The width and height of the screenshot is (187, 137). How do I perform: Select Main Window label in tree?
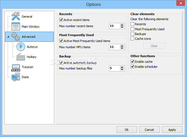coord(31,27)
